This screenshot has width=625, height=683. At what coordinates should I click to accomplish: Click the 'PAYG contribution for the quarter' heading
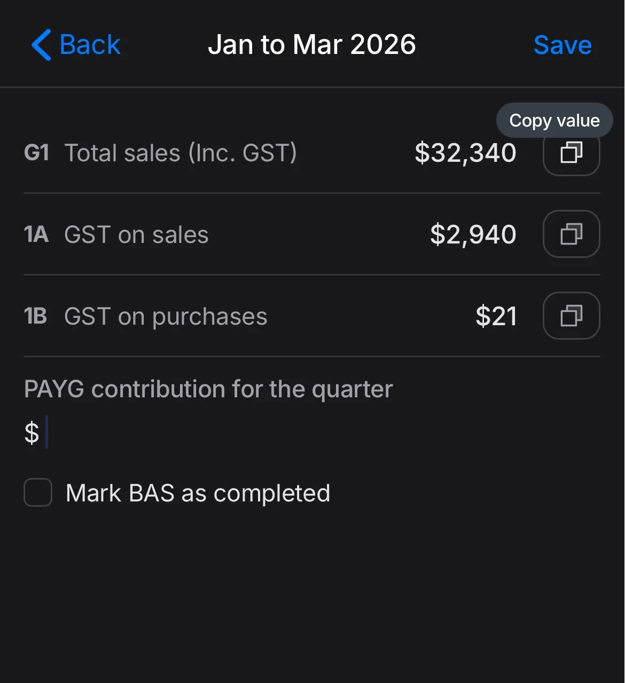click(x=208, y=389)
